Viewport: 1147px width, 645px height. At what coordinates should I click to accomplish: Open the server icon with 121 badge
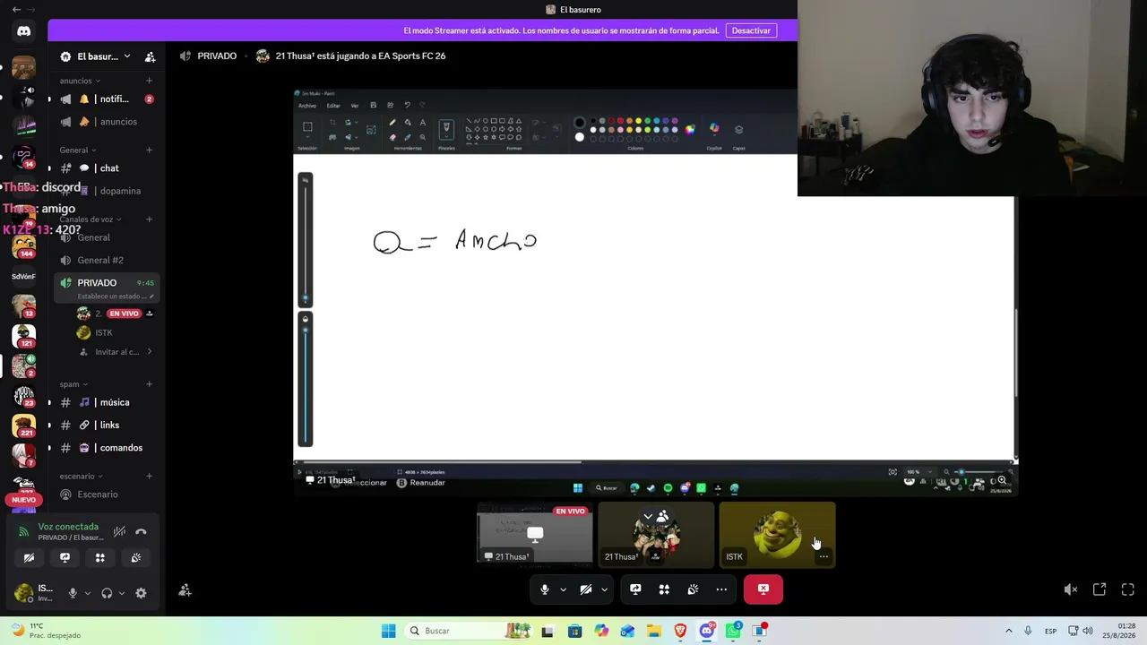point(23,336)
